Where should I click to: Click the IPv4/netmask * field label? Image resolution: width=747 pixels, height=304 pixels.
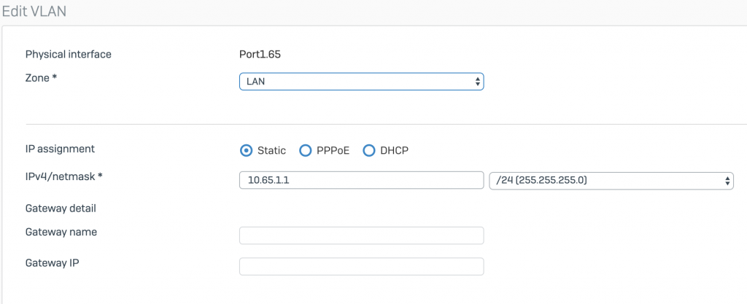pos(64,176)
